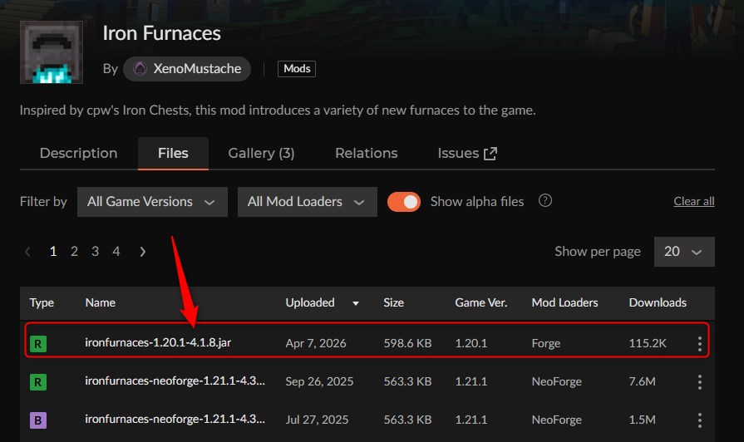Go to previous page arrow
Viewport: 744px width, 442px height.
[27, 252]
